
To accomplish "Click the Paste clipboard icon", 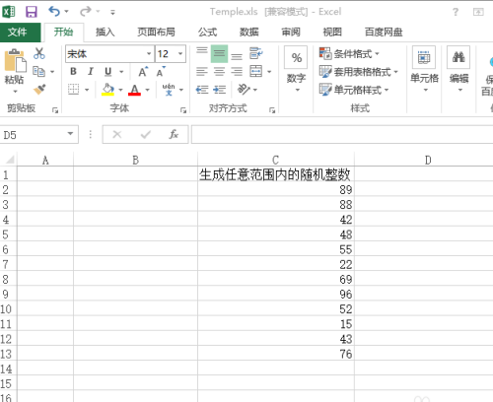I will (x=15, y=61).
